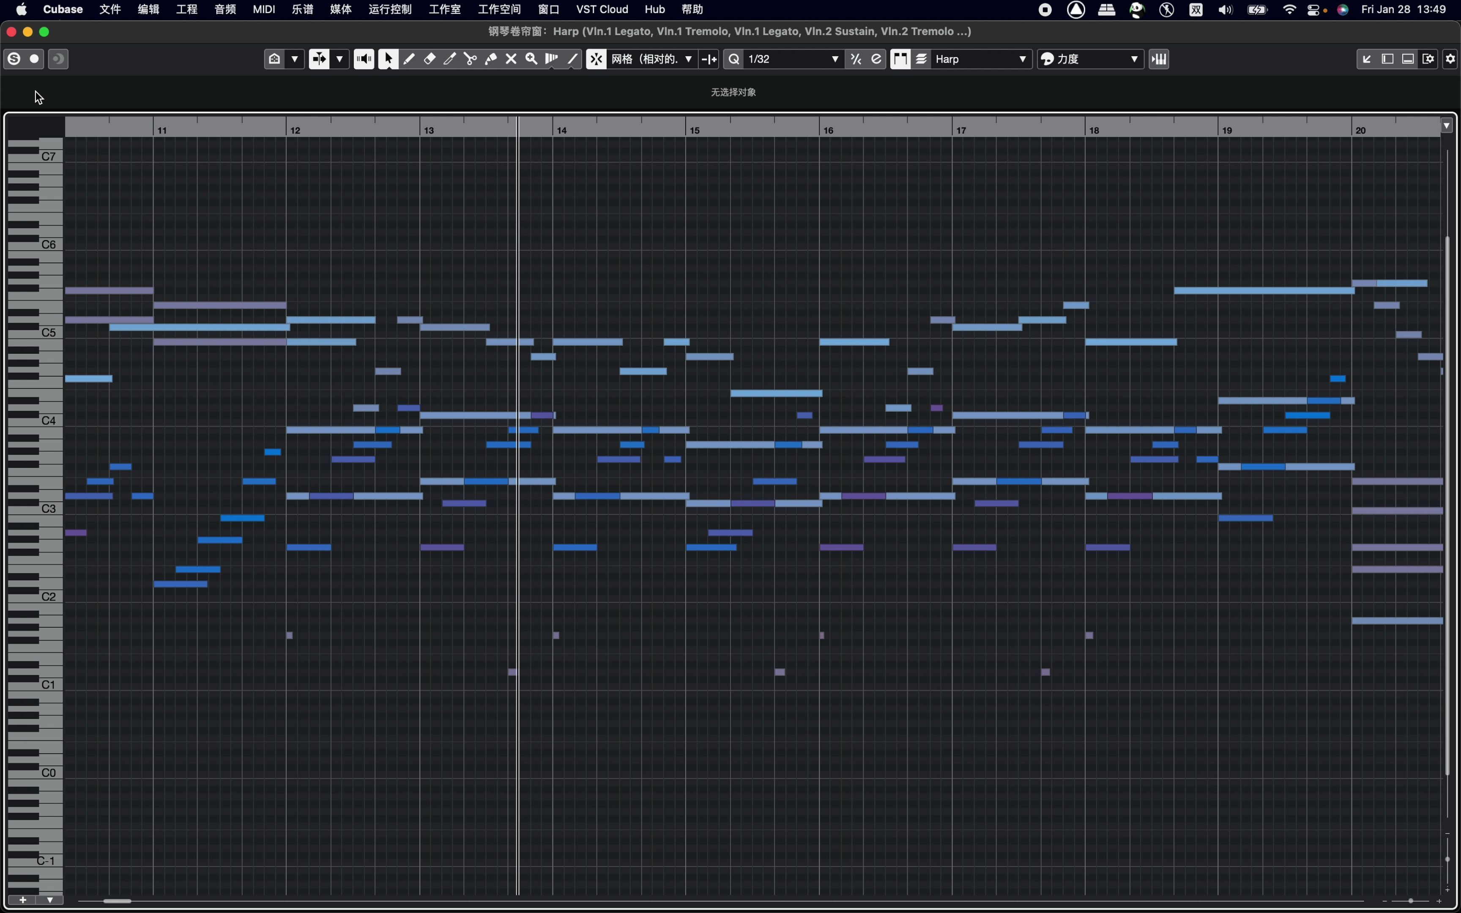This screenshot has width=1461, height=913.
Task: Click the vertical zoom slider handle
Action: tap(1448, 858)
